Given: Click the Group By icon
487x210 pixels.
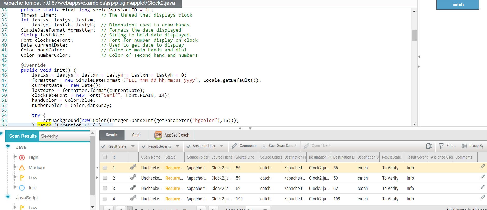Looking at the screenshot, I should [x=464, y=146].
